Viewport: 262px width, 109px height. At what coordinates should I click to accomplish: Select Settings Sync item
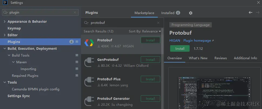tap(19, 96)
